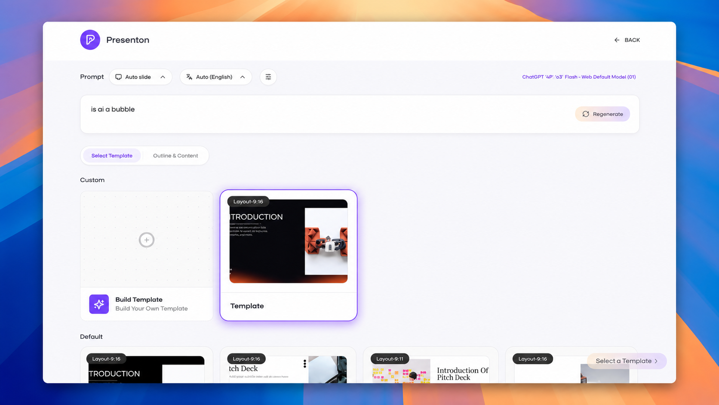Click the chevron on Select a Template
Viewport: 719px width, 405px height.
coord(656,361)
